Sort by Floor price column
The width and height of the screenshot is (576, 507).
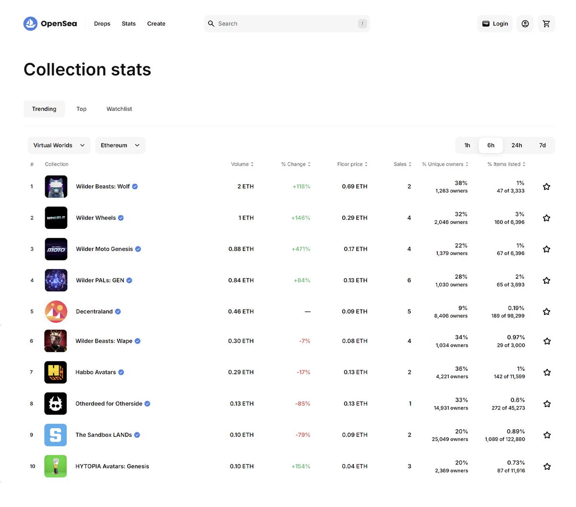(352, 164)
